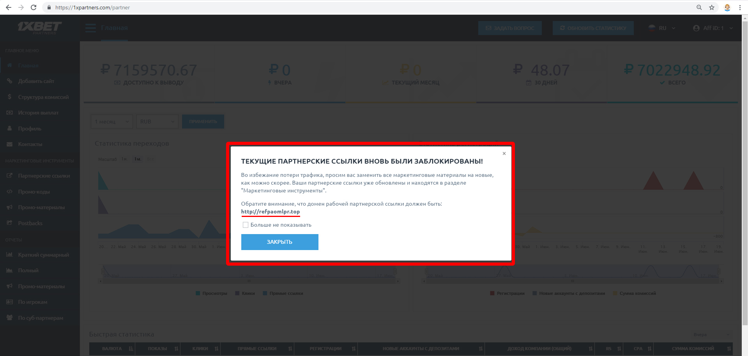Reload the page with the refresh icon
Image resolution: width=748 pixels, height=356 pixels.
coord(34,7)
